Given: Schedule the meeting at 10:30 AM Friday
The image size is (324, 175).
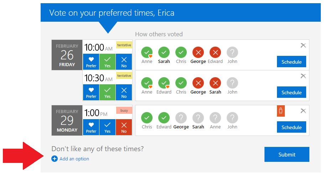Looking at the screenshot, I should point(292,92).
